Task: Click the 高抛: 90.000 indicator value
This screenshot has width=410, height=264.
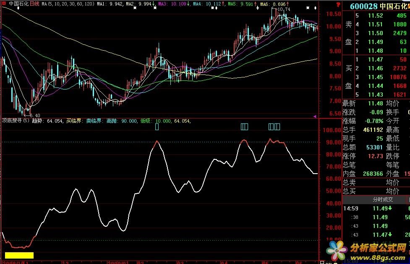Action: click(x=122, y=120)
